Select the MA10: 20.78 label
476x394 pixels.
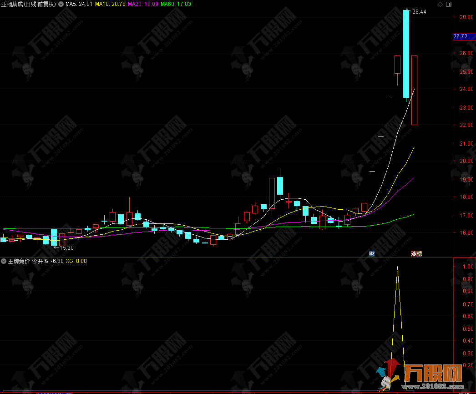click(110, 4)
